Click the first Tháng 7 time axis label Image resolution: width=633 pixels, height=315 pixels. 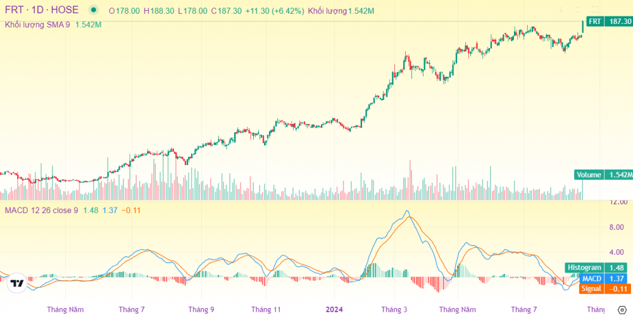132,310
